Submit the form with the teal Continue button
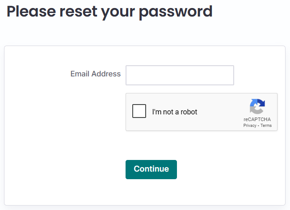The height and width of the screenshot is (210, 290). point(151,169)
